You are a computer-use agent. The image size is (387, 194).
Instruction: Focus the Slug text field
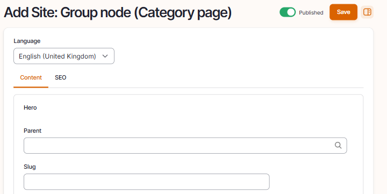point(147,182)
